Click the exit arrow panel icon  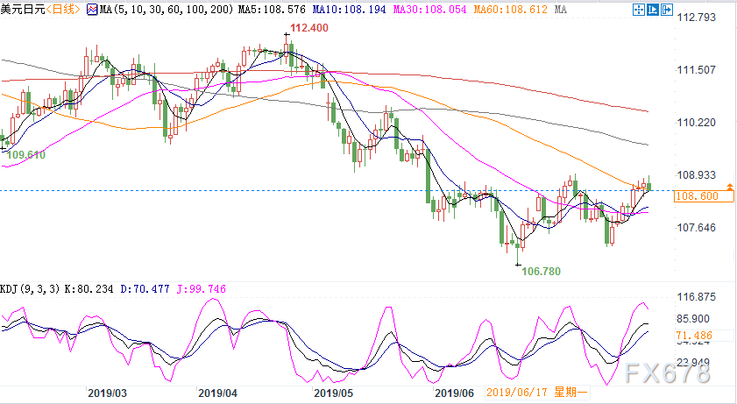point(667,10)
